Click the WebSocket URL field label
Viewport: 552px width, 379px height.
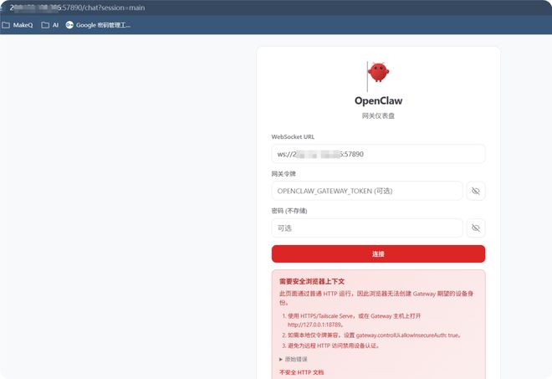coord(293,136)
